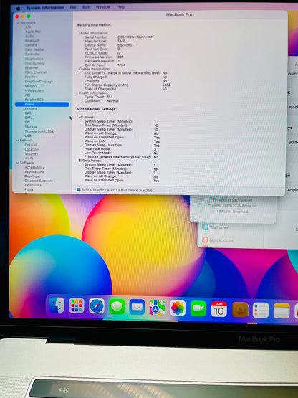Open the Apple menu
The height and width of the screenshot is (398, 298).
[18, 9]
